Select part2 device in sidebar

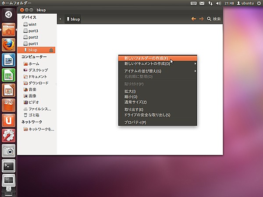coord(36,37)
